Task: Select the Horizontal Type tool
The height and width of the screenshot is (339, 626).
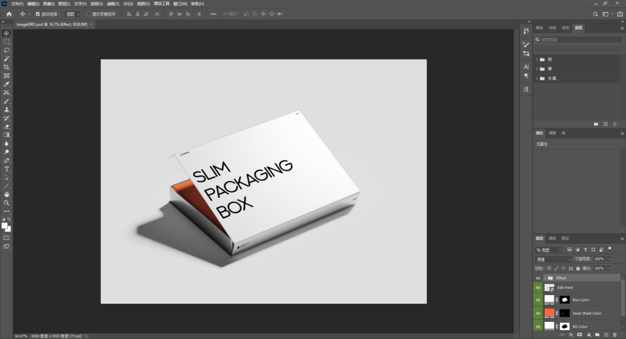Action: tap(6, 169)
